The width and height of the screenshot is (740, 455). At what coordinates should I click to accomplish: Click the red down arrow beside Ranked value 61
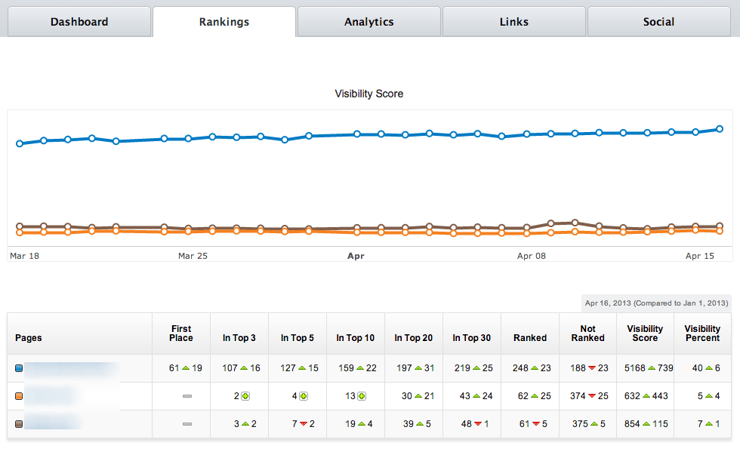(536, 424)
